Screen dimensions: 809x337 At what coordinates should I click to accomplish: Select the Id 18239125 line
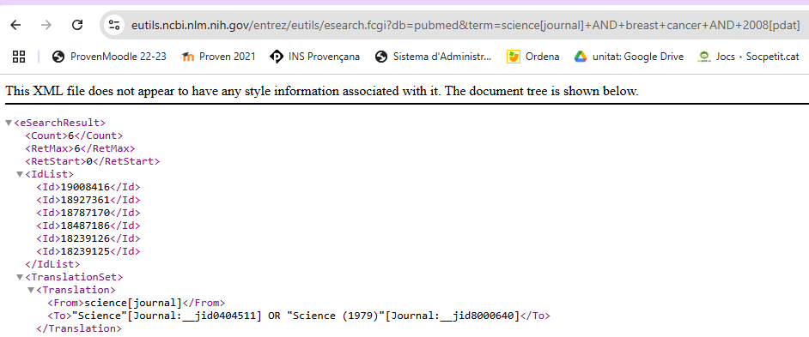(88, 251)
